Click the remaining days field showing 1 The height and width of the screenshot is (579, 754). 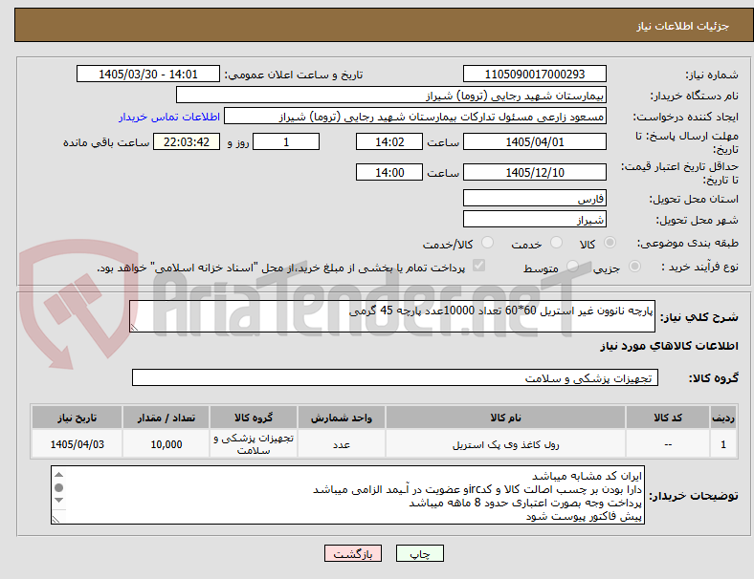286,141
